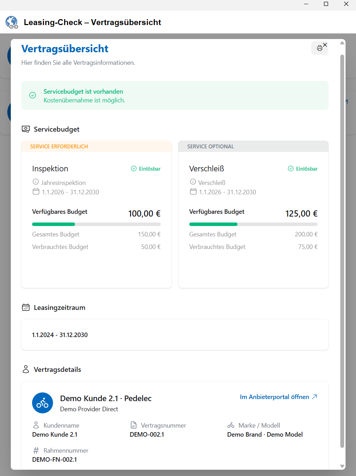Click the Leasing-Check app globe icon

coord(12,22)
